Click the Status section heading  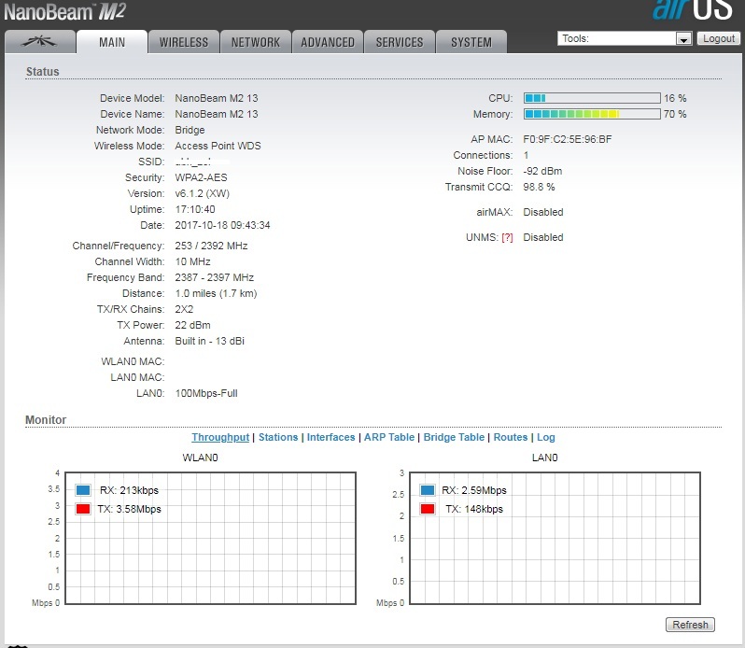pyautogui.click(x=43, y=72)
